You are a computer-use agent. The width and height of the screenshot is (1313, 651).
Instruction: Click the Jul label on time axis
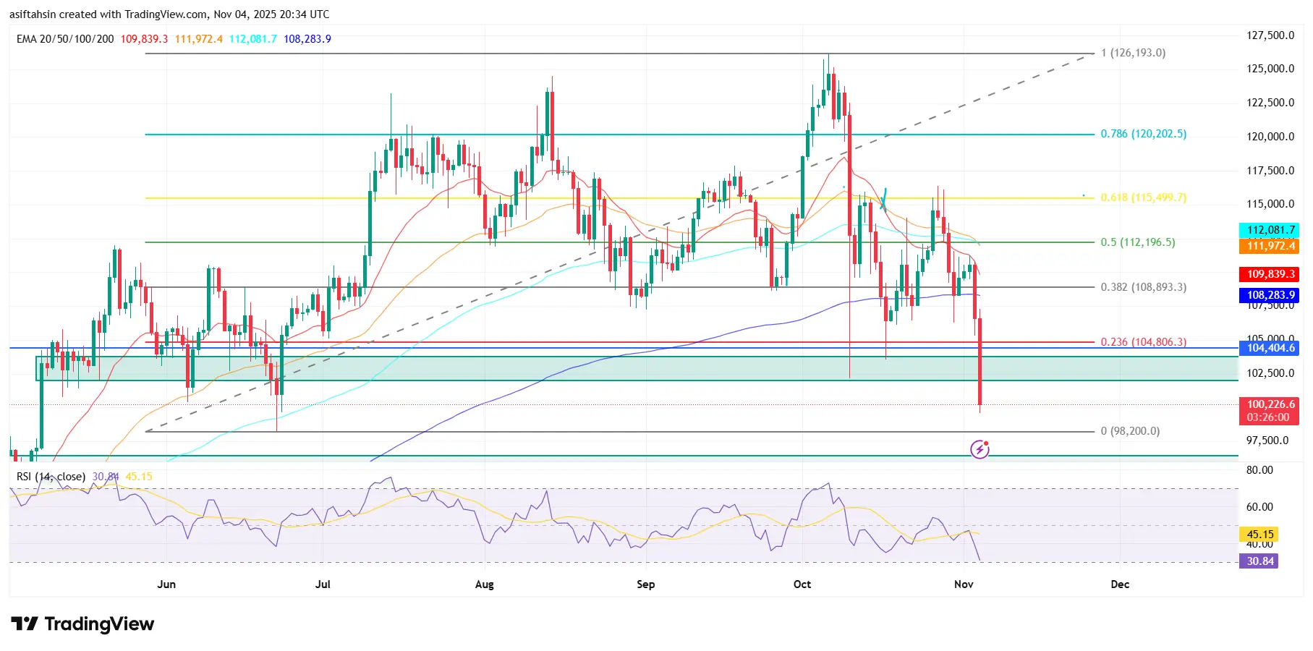click(x=323, y=584)
